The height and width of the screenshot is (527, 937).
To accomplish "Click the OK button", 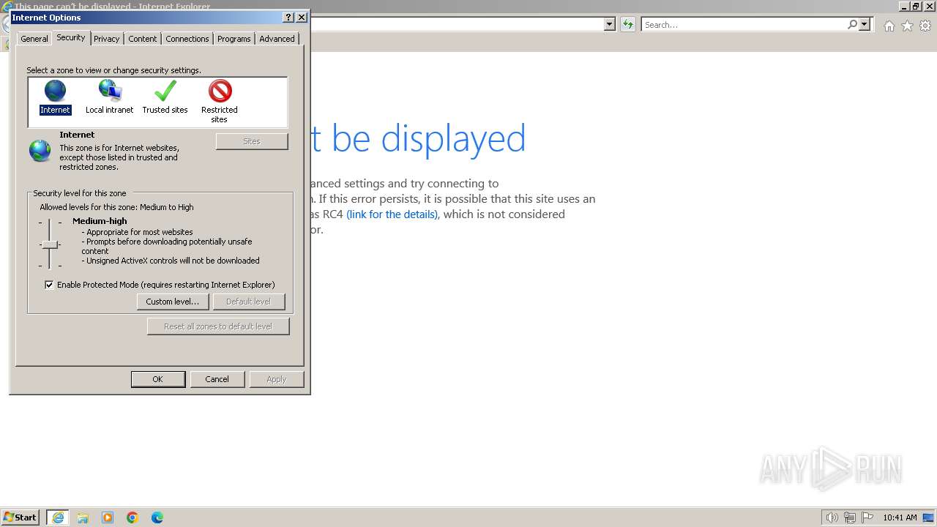I will coord(158,379).
